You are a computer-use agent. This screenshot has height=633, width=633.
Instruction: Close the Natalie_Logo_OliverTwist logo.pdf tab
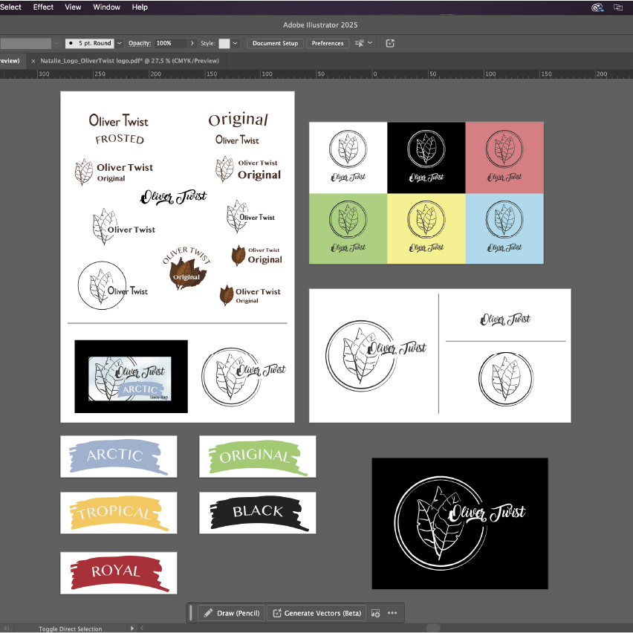pyautogui.click(x=33, y=61)
